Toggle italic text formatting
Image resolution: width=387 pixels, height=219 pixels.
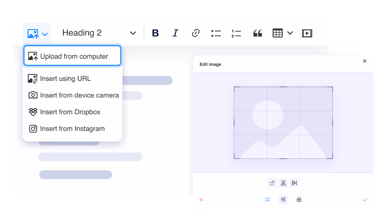[175, 33]
